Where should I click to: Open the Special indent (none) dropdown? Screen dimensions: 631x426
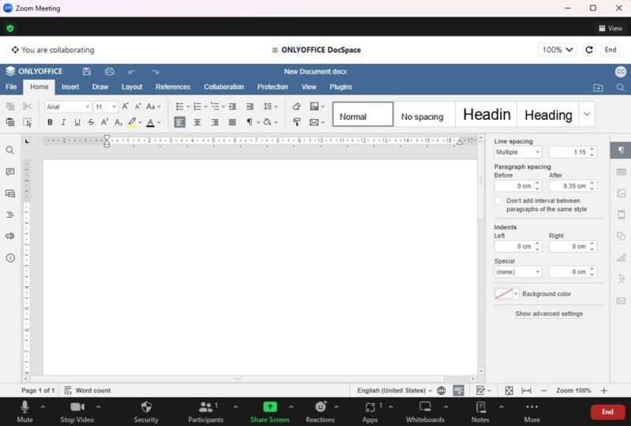[x=518, y=272]
